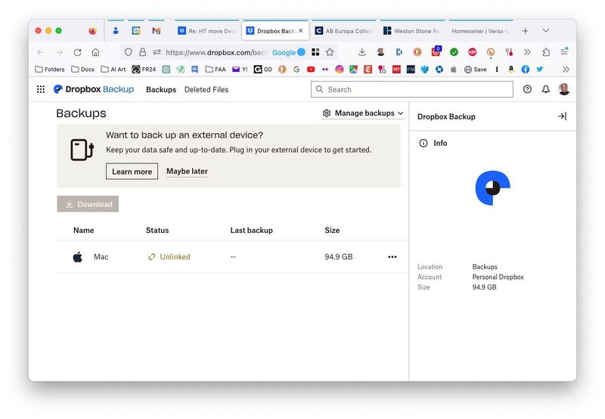Collapse the Dropbox Backup info panel
Screen dimensions: 605x419
[x=562, y=116]
